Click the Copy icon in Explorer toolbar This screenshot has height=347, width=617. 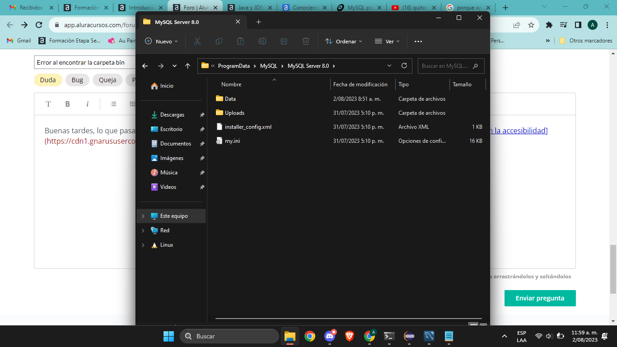(x=219, y=41)
